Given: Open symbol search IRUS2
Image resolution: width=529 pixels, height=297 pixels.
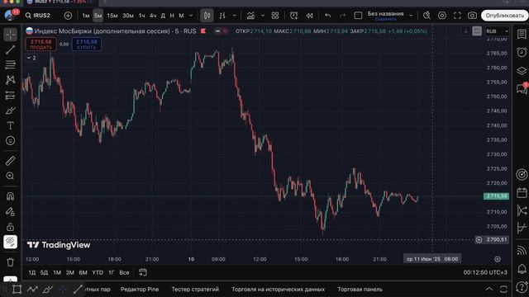Looking at the screenshot, I should tap(38, 16).
